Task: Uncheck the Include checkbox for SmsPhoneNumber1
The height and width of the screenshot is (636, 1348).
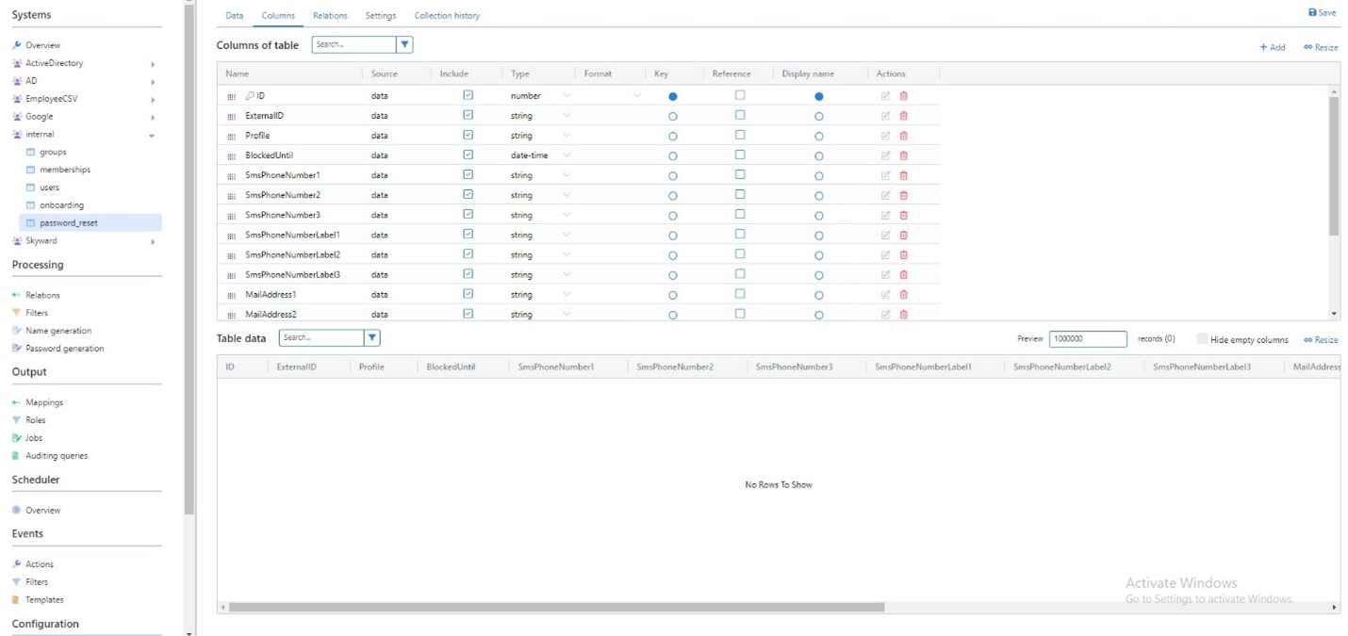Action: pyautogui.click(x=468, y=174)
